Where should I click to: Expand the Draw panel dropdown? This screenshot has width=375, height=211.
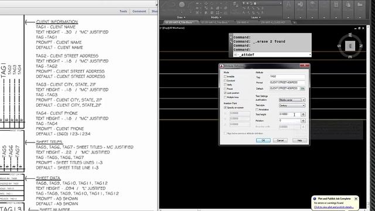point(181,17)
